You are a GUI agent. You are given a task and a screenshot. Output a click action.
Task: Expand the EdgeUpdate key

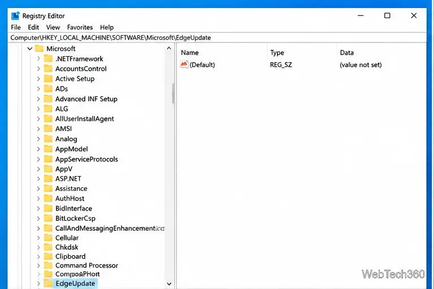pyautogui.click(x=38, y=283)
